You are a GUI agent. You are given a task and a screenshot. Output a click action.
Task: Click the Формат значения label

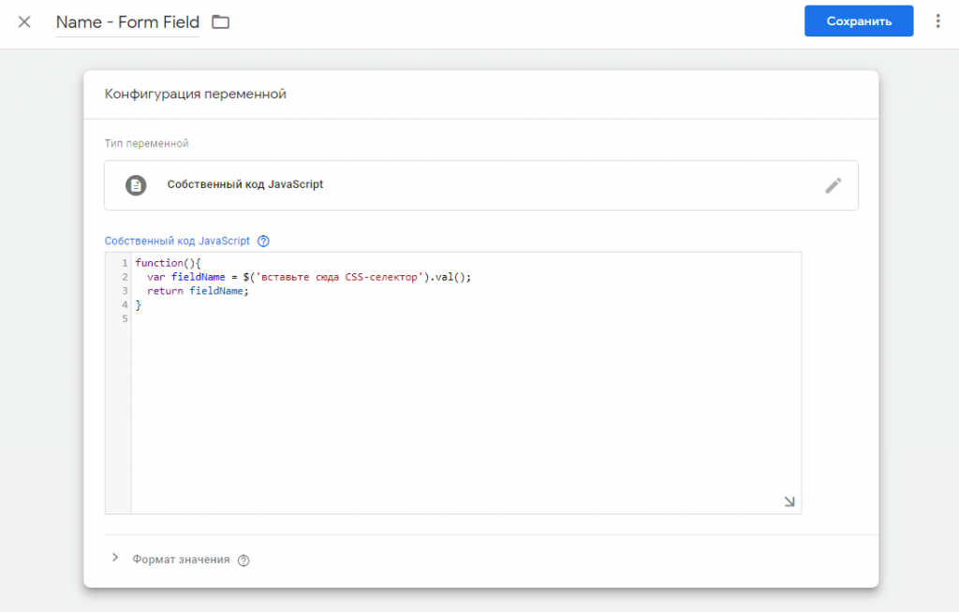181,560
